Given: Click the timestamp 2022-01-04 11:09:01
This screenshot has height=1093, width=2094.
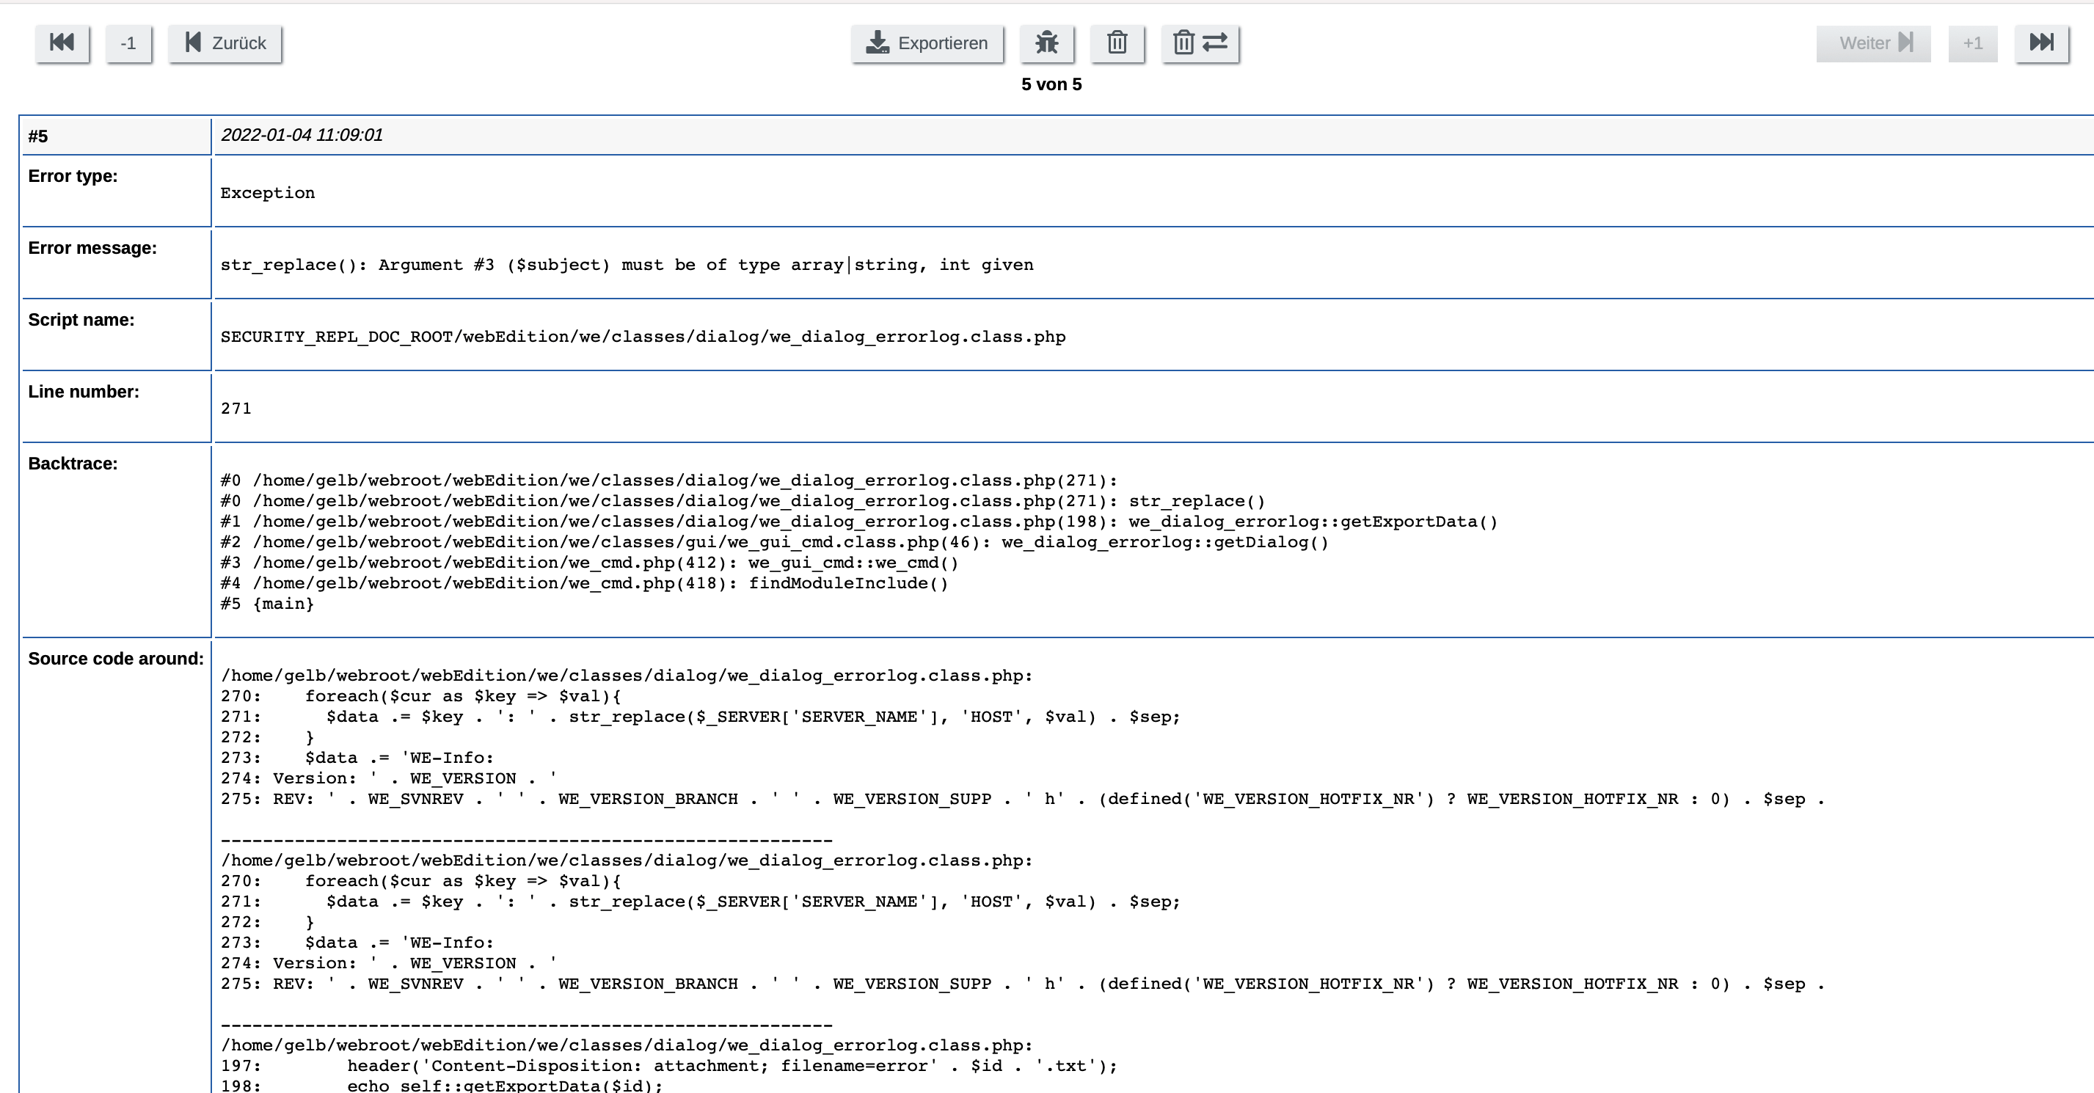Looking at the screenshot, I should (x=302, y=135).
